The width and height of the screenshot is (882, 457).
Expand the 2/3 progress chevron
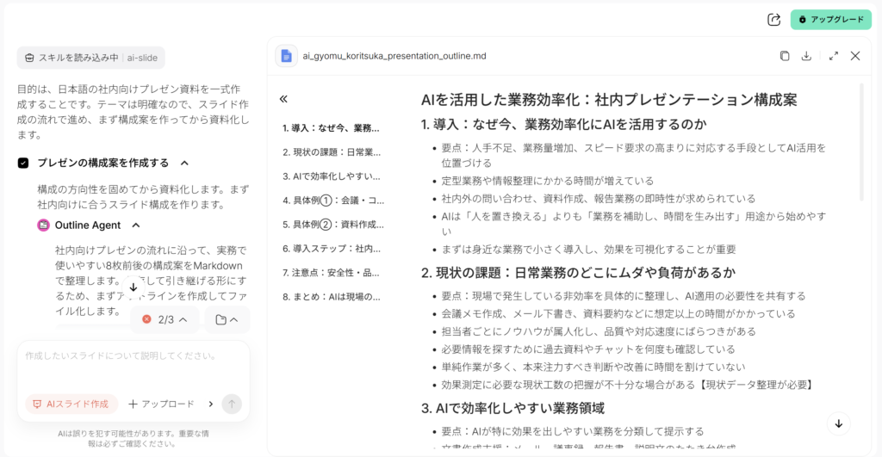(183, 319)
